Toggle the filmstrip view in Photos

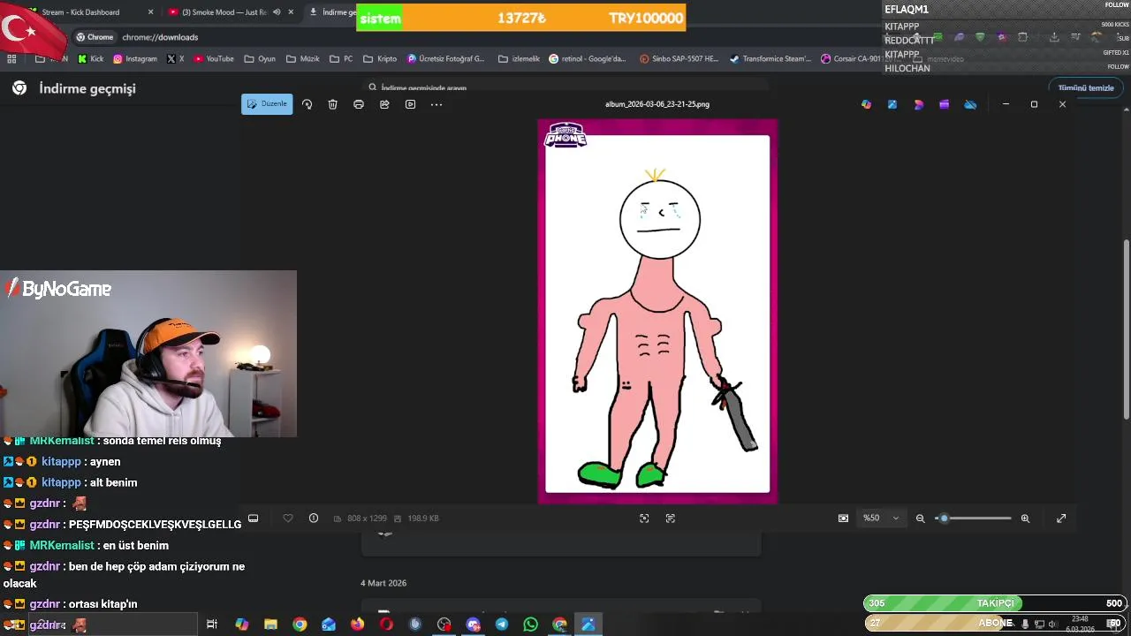253,519
